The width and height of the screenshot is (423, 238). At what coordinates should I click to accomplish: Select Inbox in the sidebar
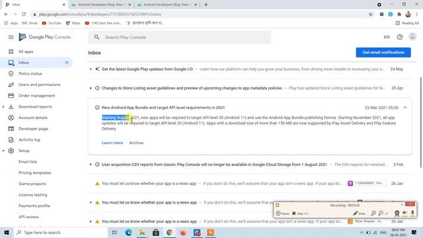pyautogui.click(x=36, y=63)
